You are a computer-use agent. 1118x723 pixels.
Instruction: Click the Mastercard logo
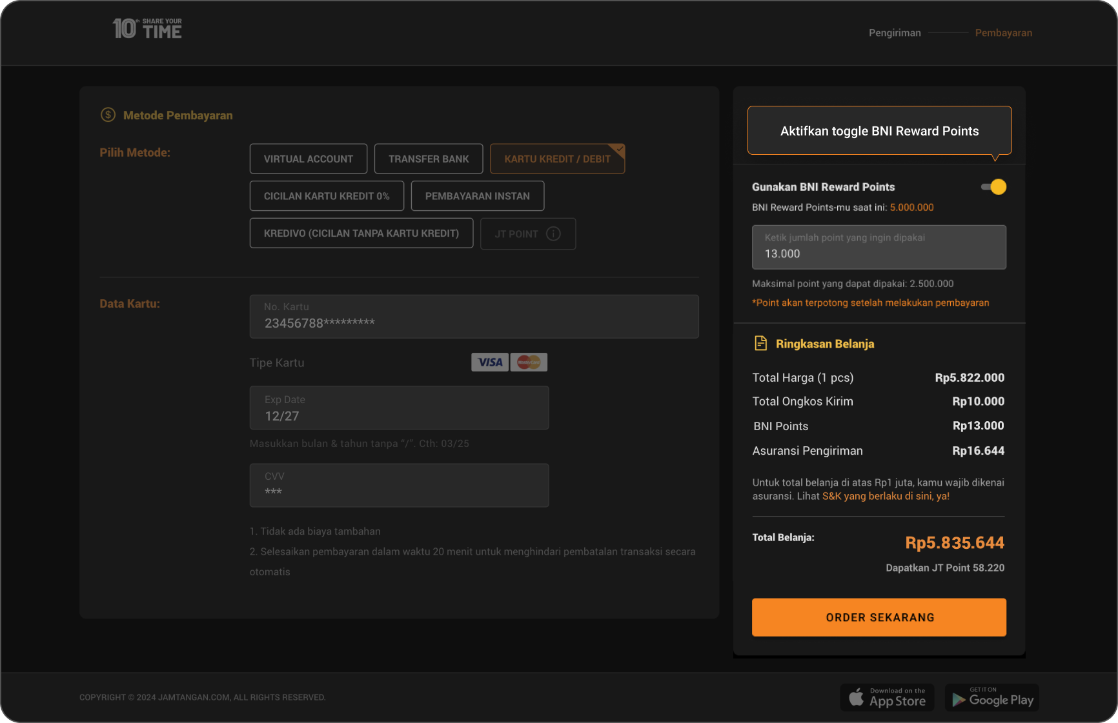[529, 362]
